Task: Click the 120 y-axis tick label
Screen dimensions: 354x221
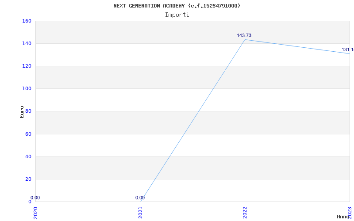Action: [27, 66]
